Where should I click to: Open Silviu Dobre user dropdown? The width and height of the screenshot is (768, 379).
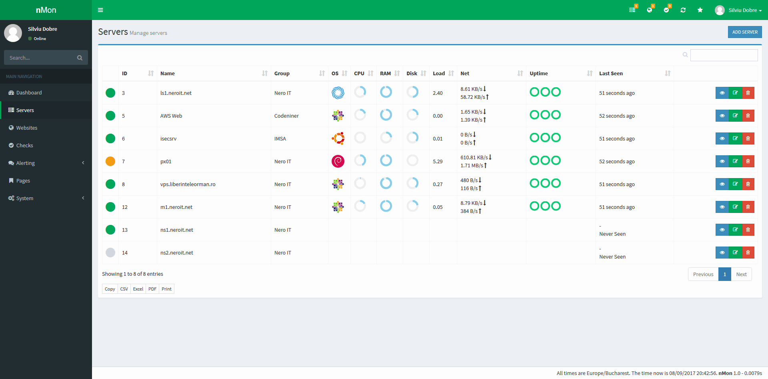[x=738, y=10]
